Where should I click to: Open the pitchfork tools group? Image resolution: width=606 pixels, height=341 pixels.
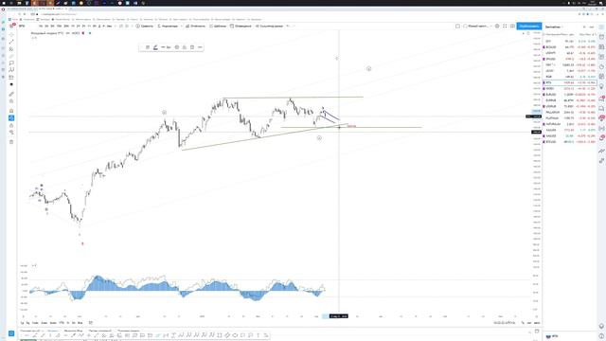click(x=11, y=48)
